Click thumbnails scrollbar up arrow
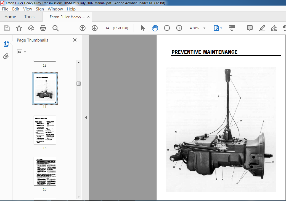The width and height of the screenshot is (286, 201). (79, 63)
